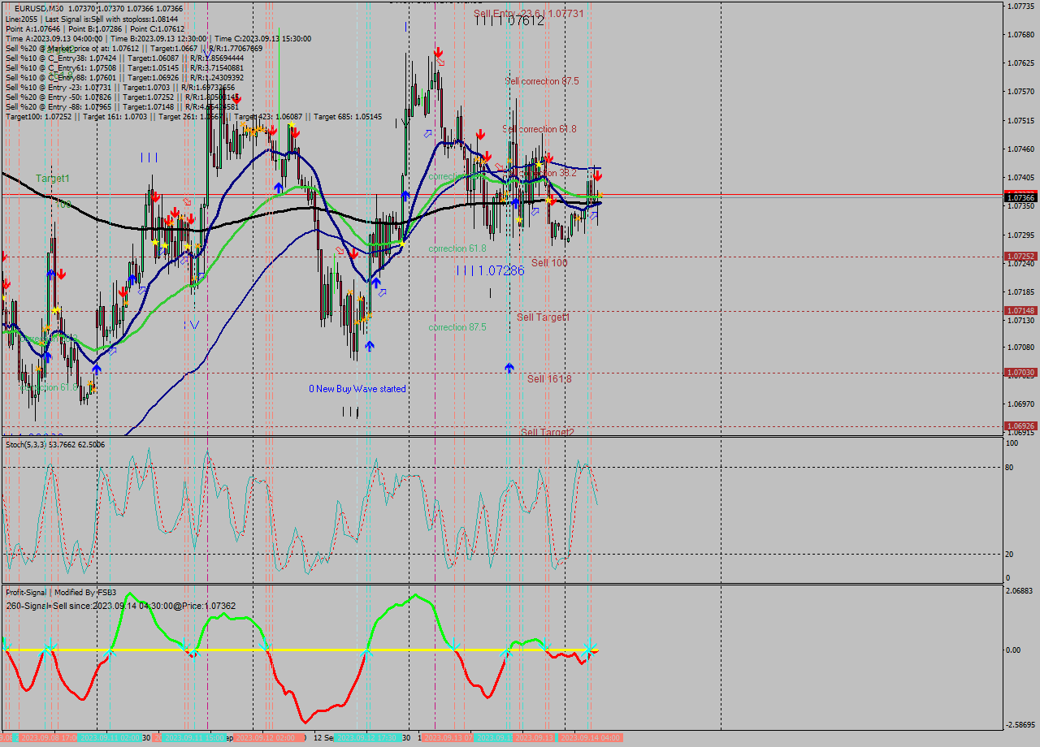Image resolution: width=1040 pixels, height=747 pixels.
Task: Select the 'Target100: 1.07252' targets line
Action: click(193, 117)
